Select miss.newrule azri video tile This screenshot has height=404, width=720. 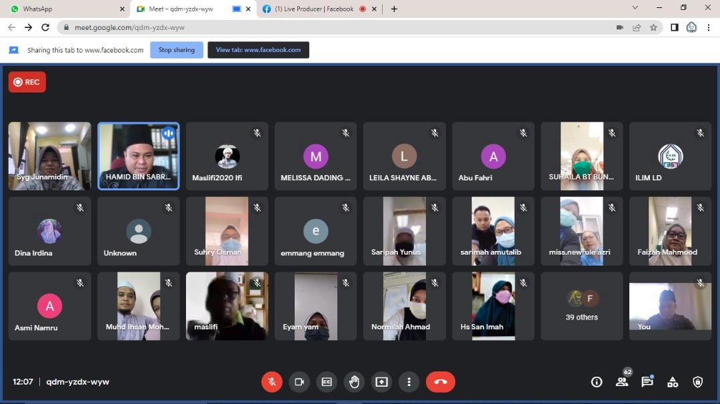pyautogui.click(x=582, y=231)
